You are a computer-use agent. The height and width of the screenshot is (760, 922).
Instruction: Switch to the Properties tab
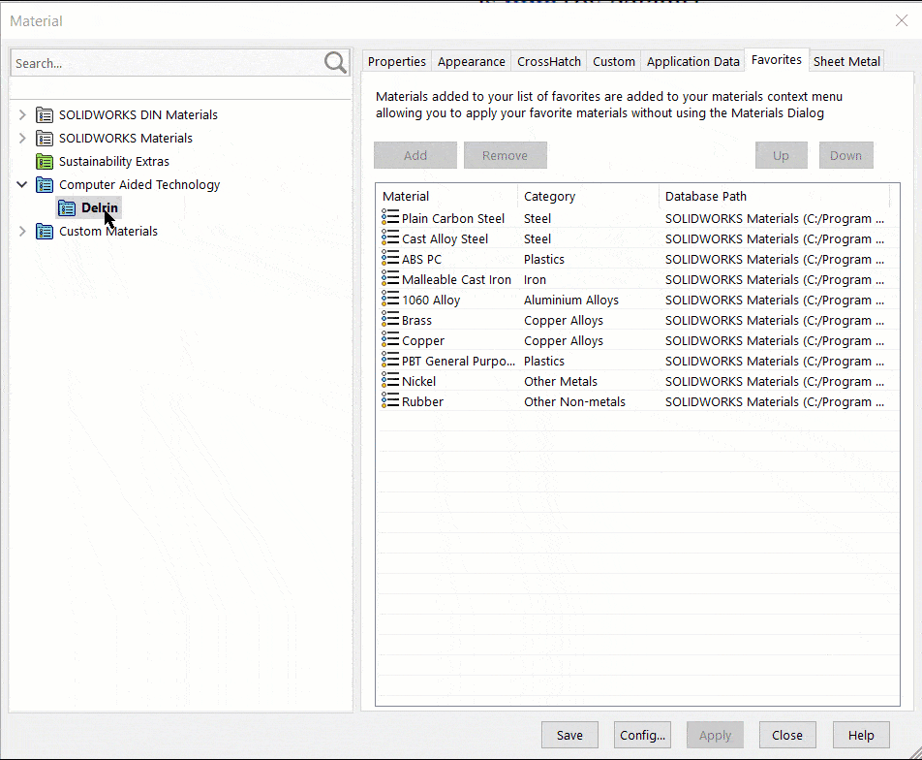[x=397, y=61]
